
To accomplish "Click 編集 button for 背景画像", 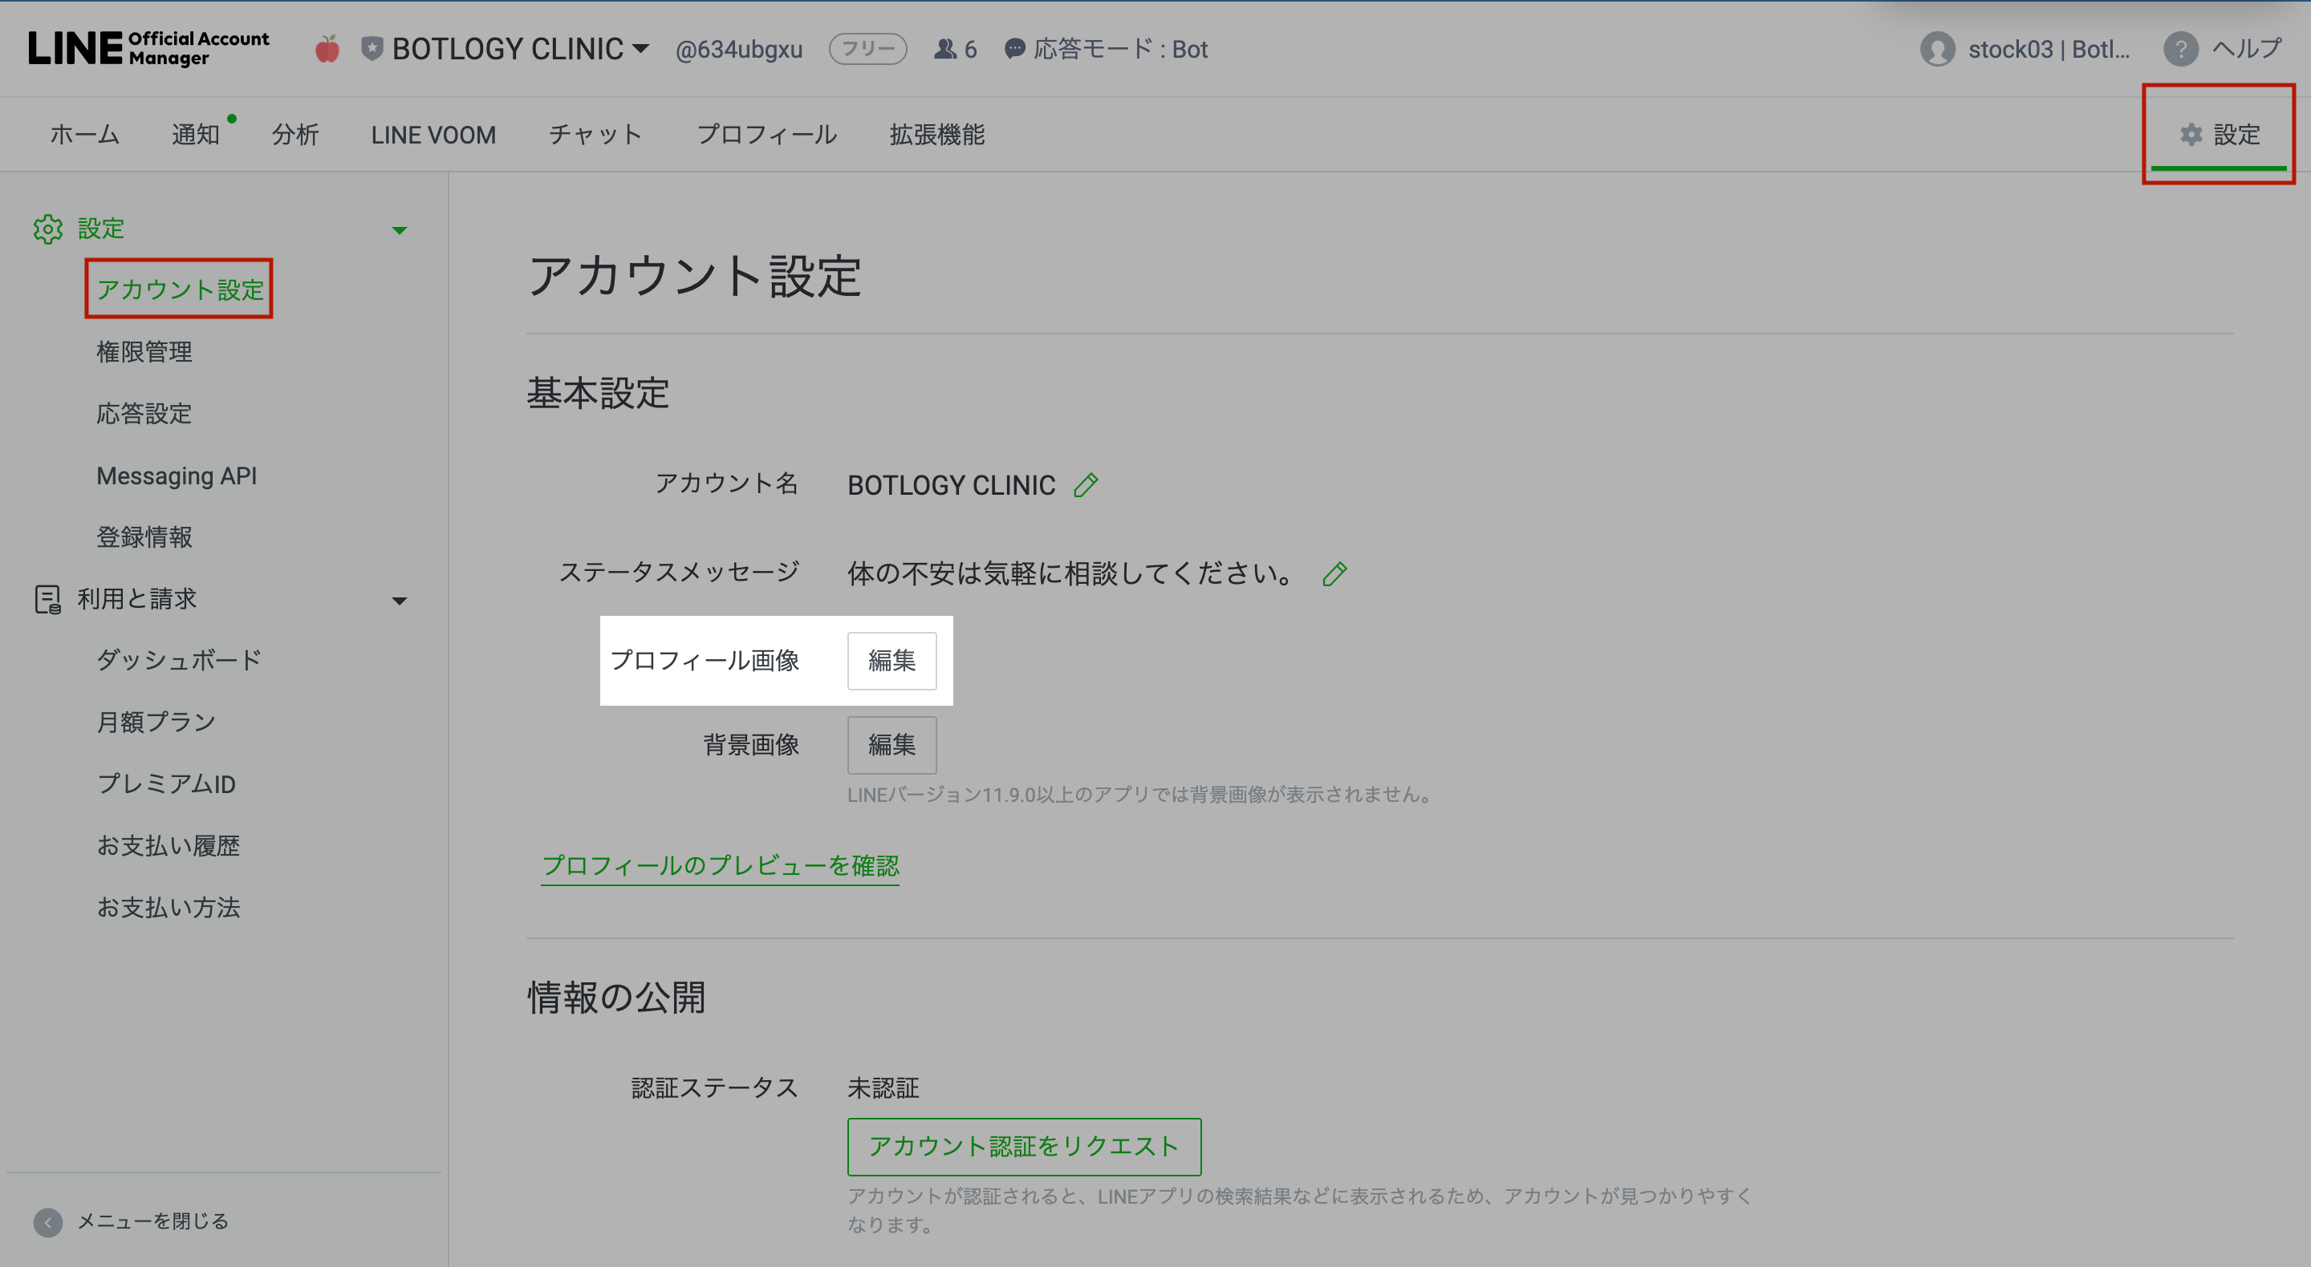I will pyautogui.click(x=891, y=745).
